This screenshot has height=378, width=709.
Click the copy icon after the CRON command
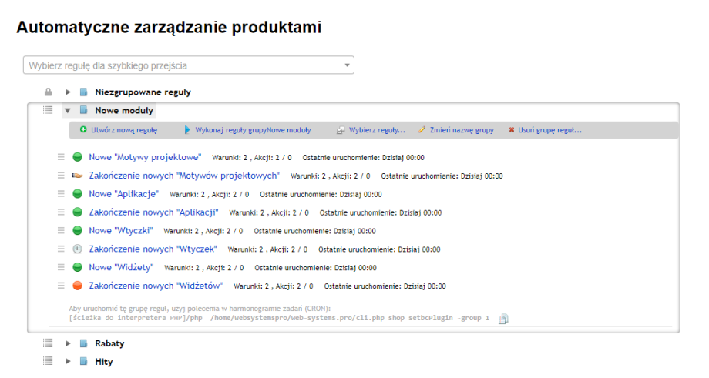point(503,319)
